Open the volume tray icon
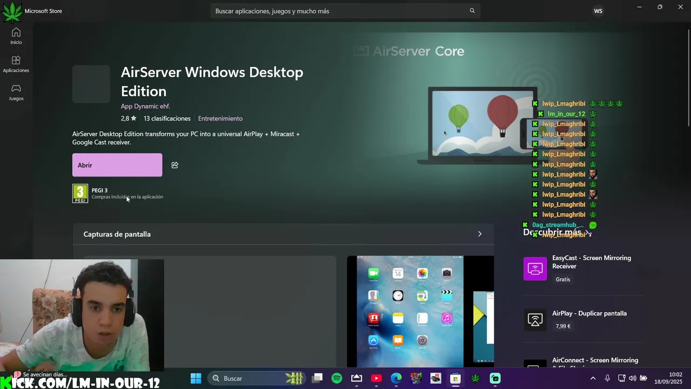 [x=632, y=378]
